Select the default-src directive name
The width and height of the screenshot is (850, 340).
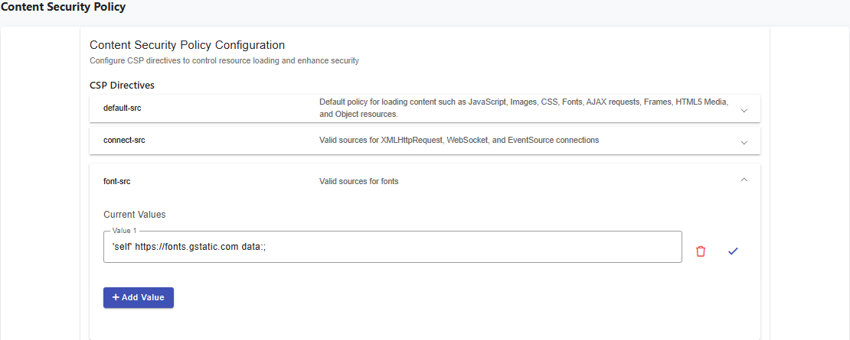[x=123, y=108]
